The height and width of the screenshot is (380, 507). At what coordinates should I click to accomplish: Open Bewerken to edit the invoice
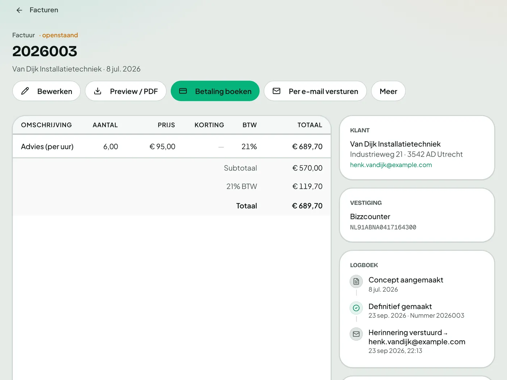click(x=46, y=91)
